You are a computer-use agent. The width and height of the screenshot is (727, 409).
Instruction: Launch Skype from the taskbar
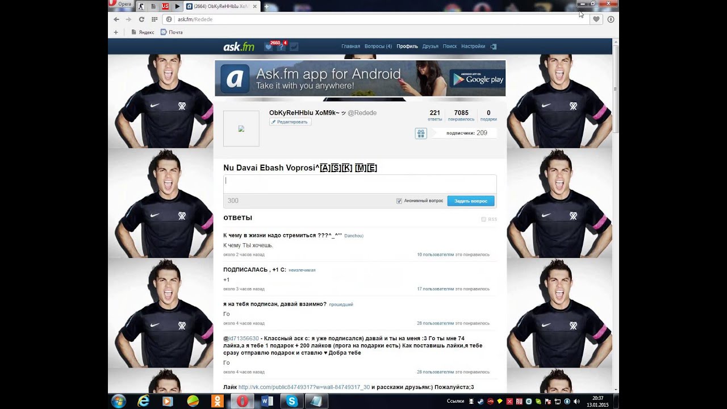click(292, 401)
